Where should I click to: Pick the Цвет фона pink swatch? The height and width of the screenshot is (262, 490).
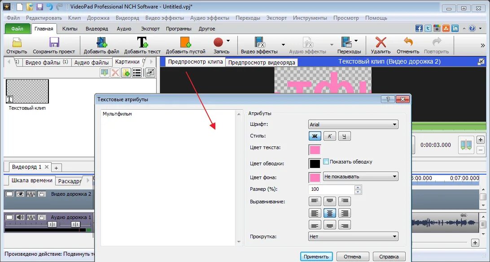(x=315, y=177)
